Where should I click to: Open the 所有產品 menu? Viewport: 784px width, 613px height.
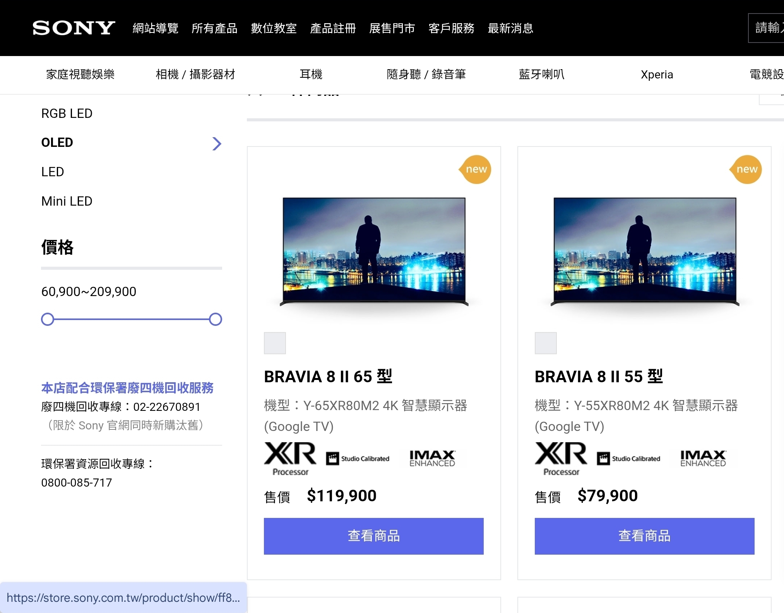pyautogui.click(x=215, y=28)
